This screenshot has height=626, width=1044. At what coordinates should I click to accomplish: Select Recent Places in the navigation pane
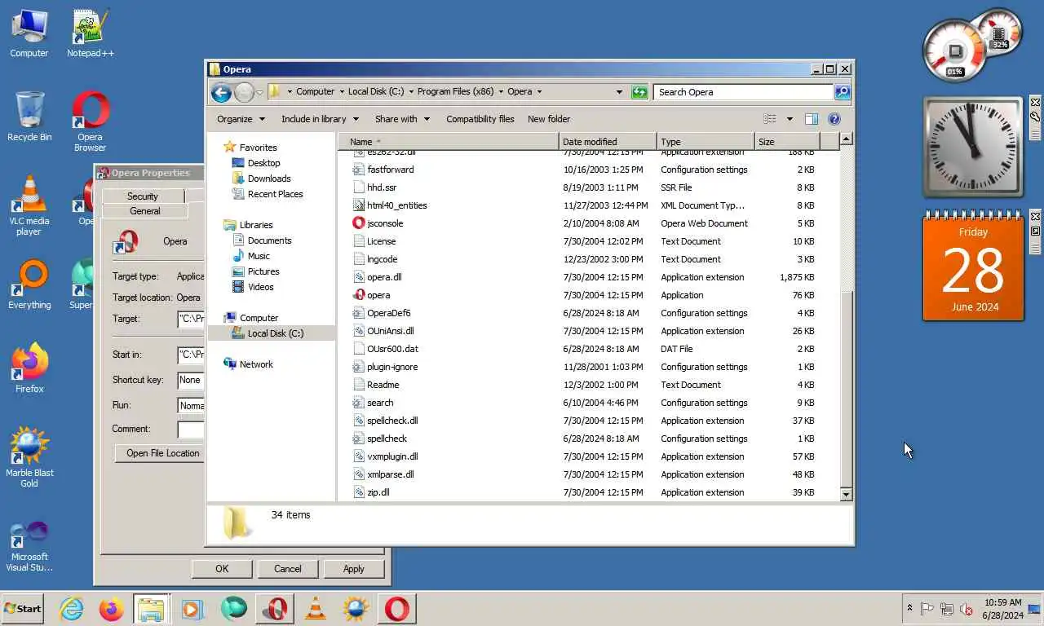(275, 194)
